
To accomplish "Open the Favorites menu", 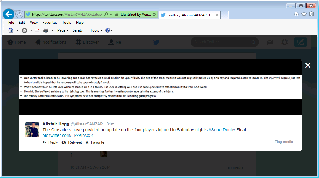I will [50, 23].
